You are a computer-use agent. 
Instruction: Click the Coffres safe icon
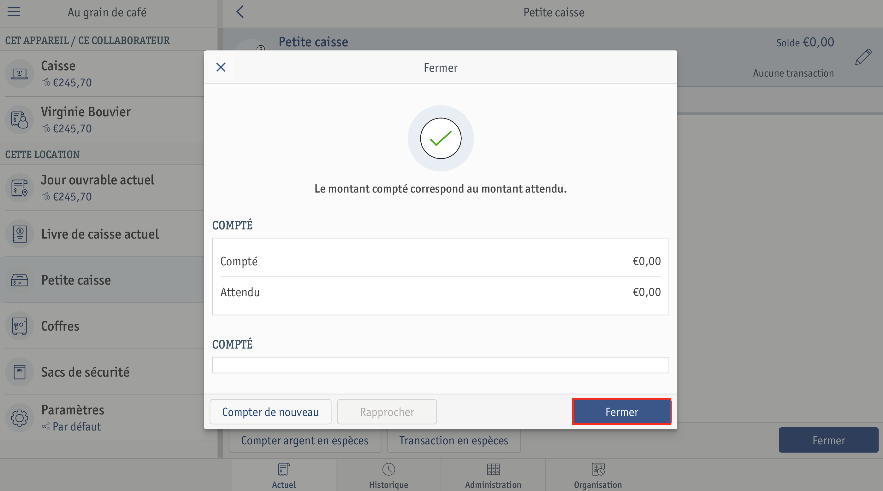(x=20, y=326)
